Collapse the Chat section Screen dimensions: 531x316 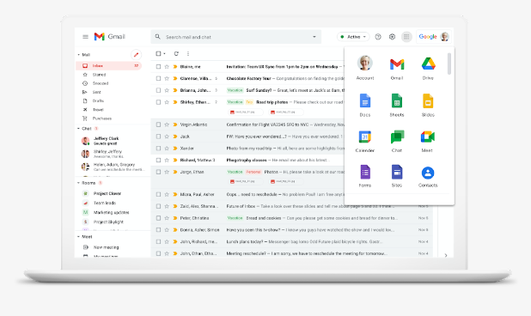[x=78, y=129]
